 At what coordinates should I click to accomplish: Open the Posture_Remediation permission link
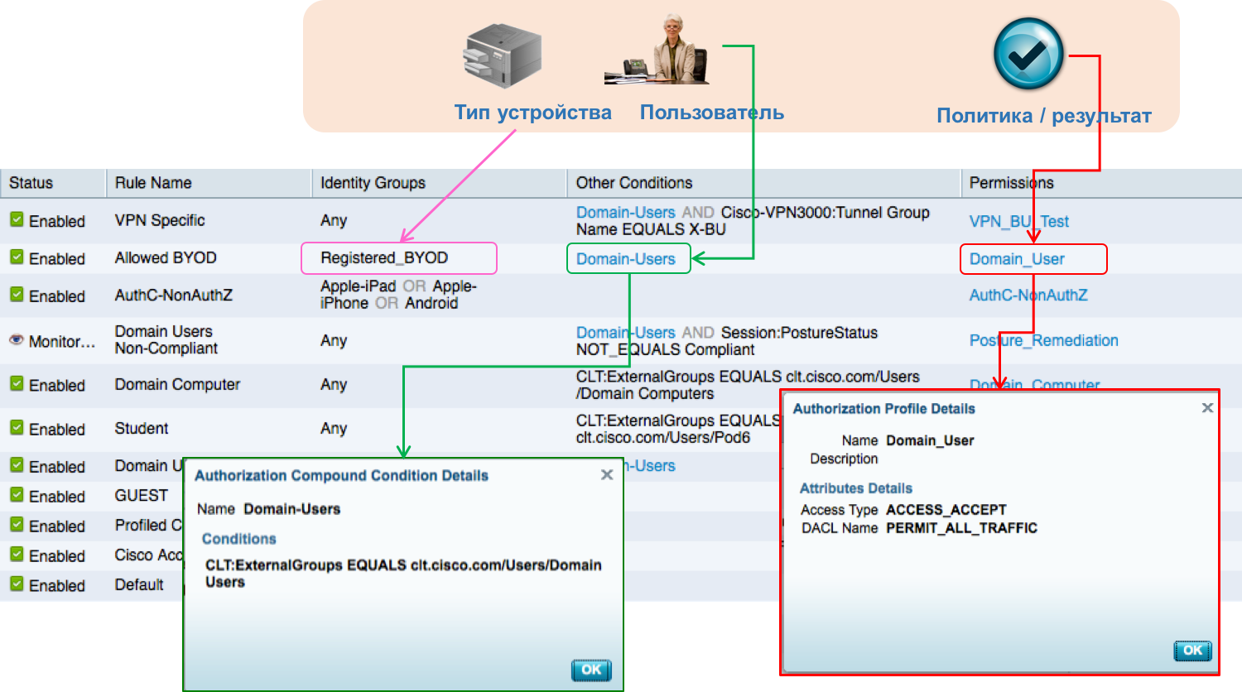click(x=1043, y=340)
